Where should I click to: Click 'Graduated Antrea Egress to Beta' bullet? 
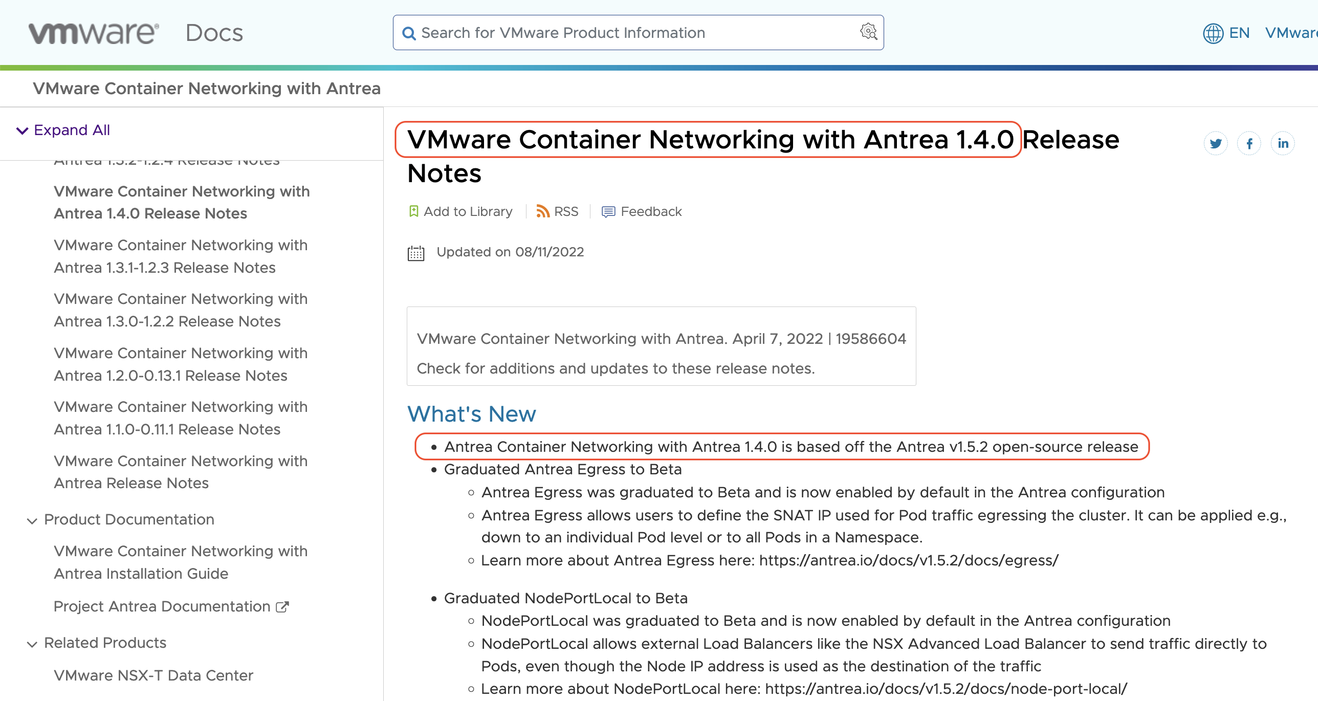(563, 469)
